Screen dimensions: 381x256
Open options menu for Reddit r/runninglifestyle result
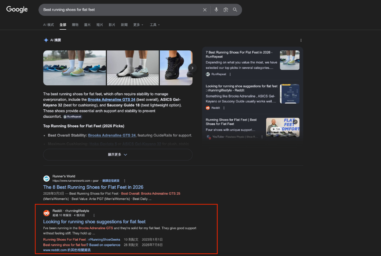(x=94, y=216)
